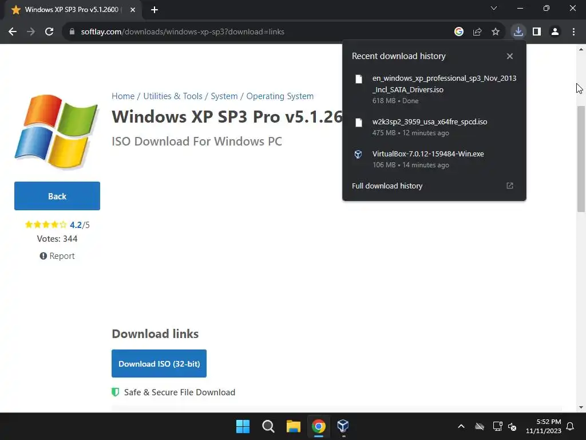Open a new tab with the plus button
The width and height of the screenshot is (586, 440).
coord(155,10)
